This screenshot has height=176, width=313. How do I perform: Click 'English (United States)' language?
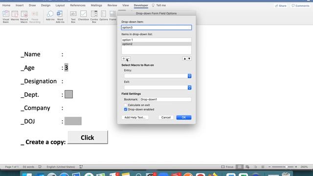tap(61, 167)
